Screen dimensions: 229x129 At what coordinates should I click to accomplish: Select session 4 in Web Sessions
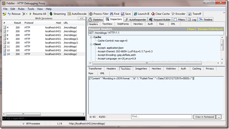pyautogui.click(x=44, y=27)
